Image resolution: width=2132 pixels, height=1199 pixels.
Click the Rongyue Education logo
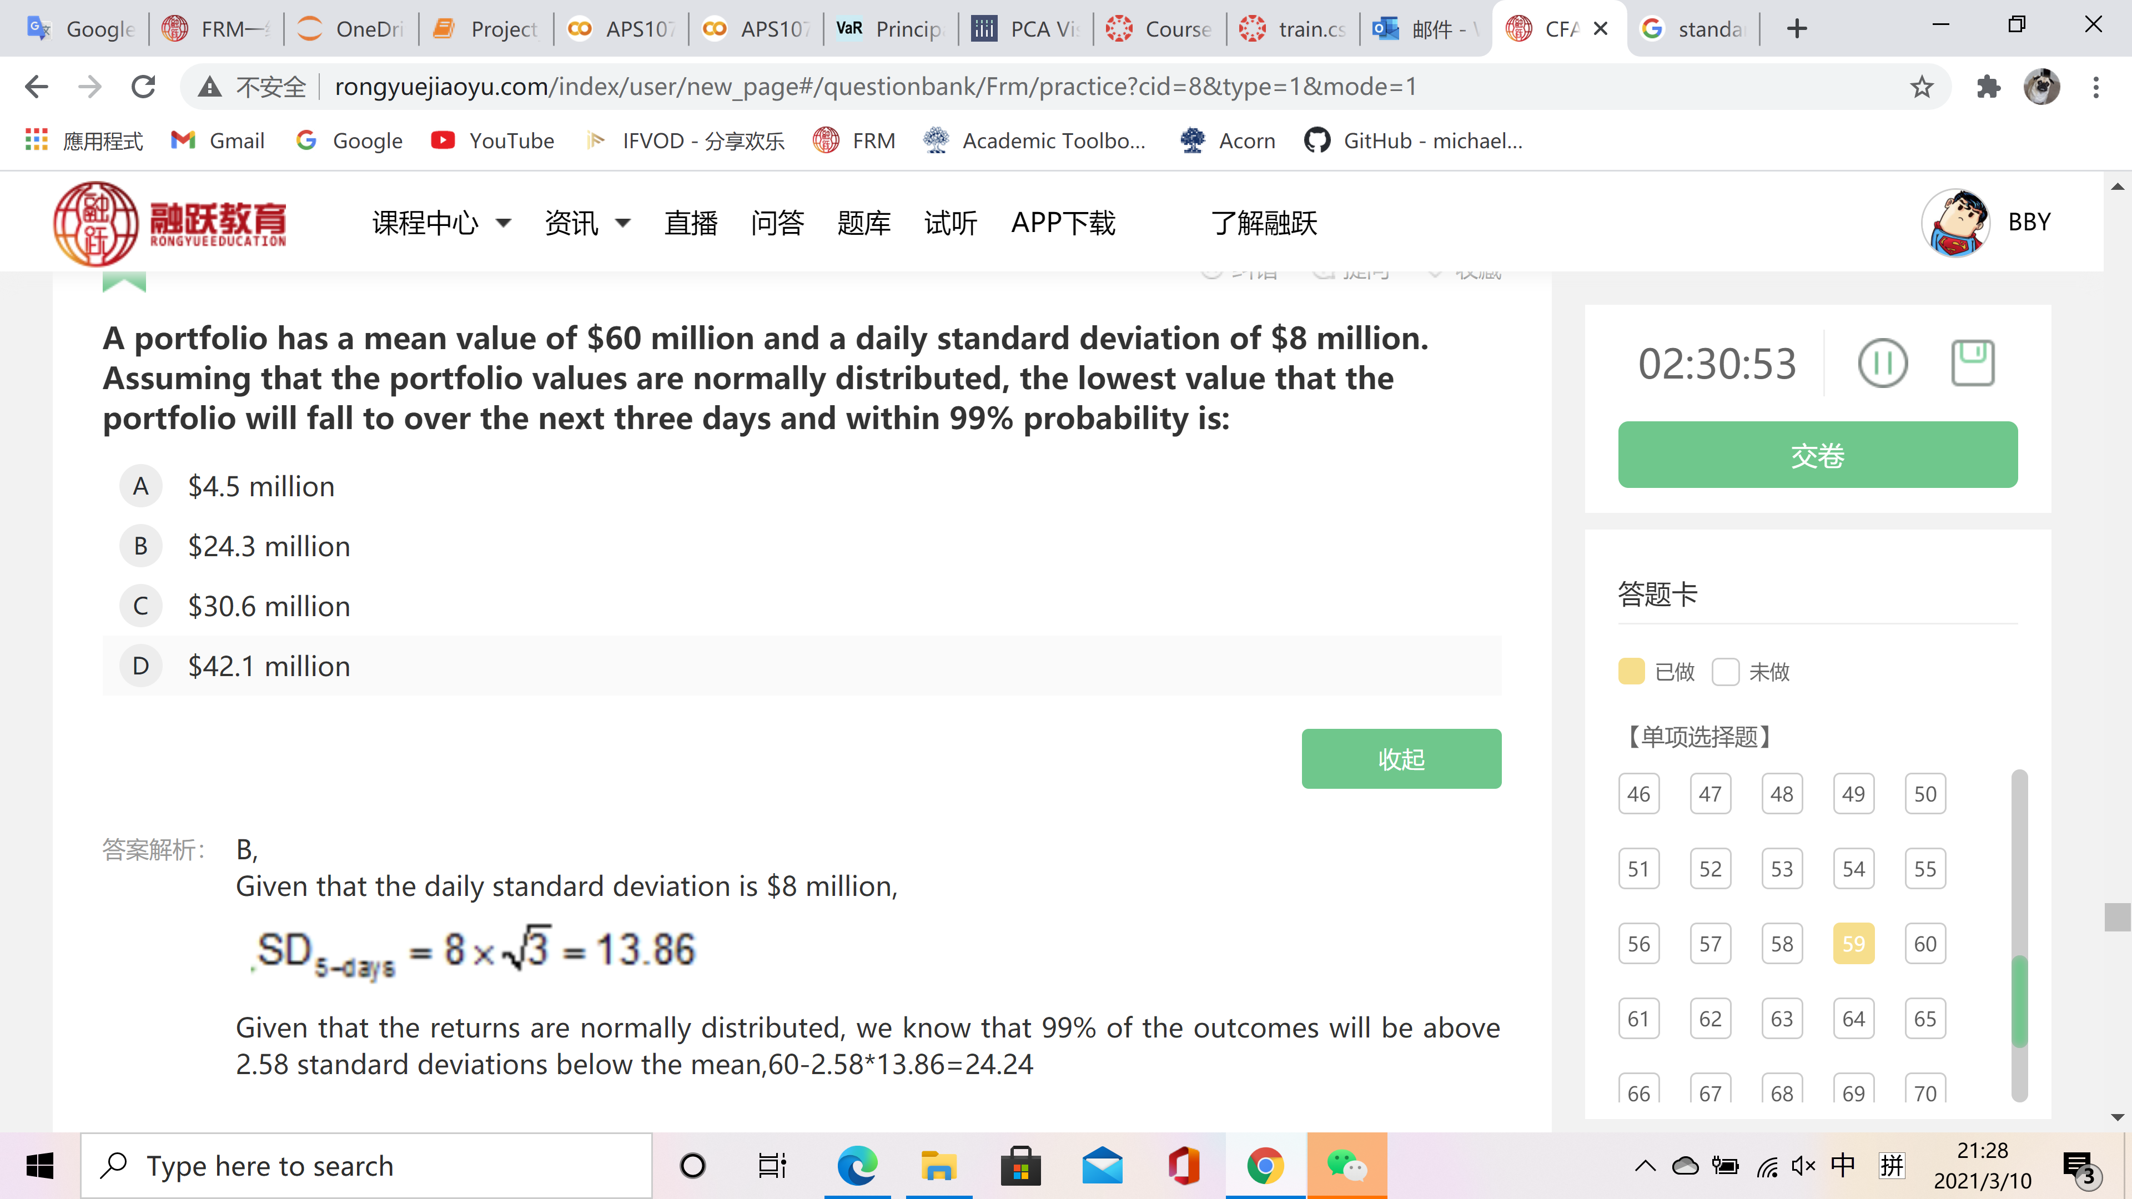(x=170, y=223)
